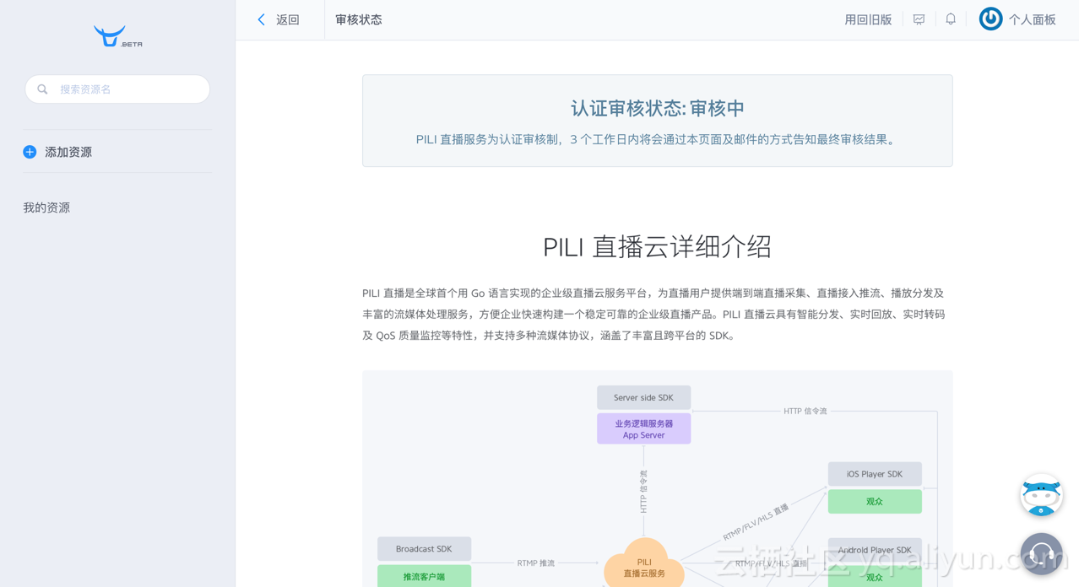Click the Qiniu bull logo

(x=117, y=36)
